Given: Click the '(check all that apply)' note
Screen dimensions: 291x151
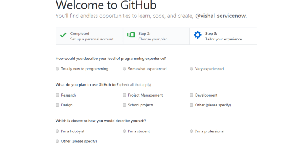Looking at the screenshot, I should tap(135, 85).
